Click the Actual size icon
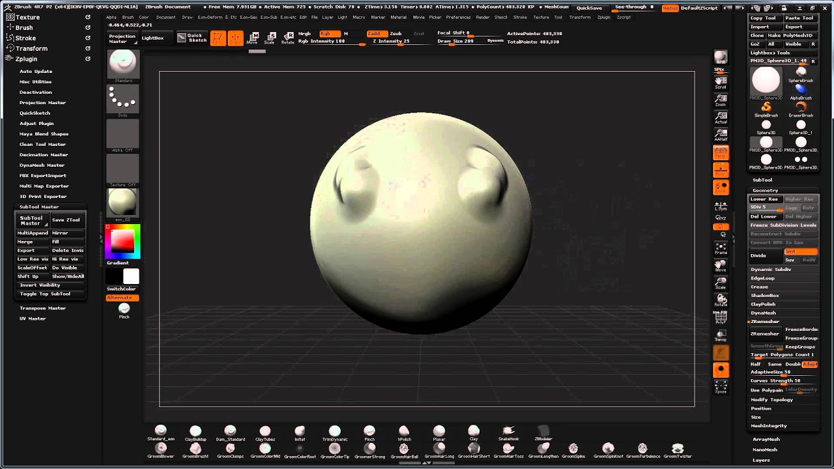This screenshot has width=834, height=469. 720,117
